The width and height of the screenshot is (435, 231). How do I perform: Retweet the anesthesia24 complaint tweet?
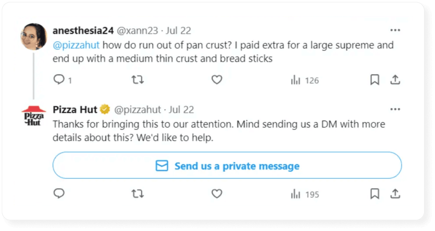[x=138, y=80]
